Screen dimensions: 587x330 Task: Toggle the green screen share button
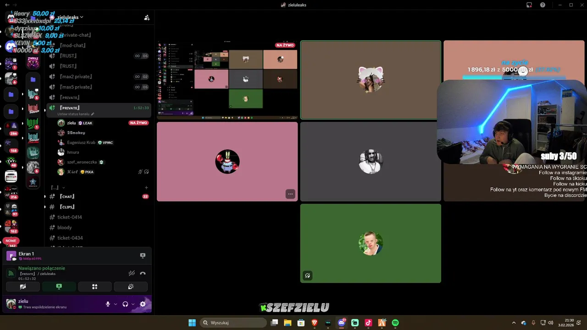pos(59,286)
